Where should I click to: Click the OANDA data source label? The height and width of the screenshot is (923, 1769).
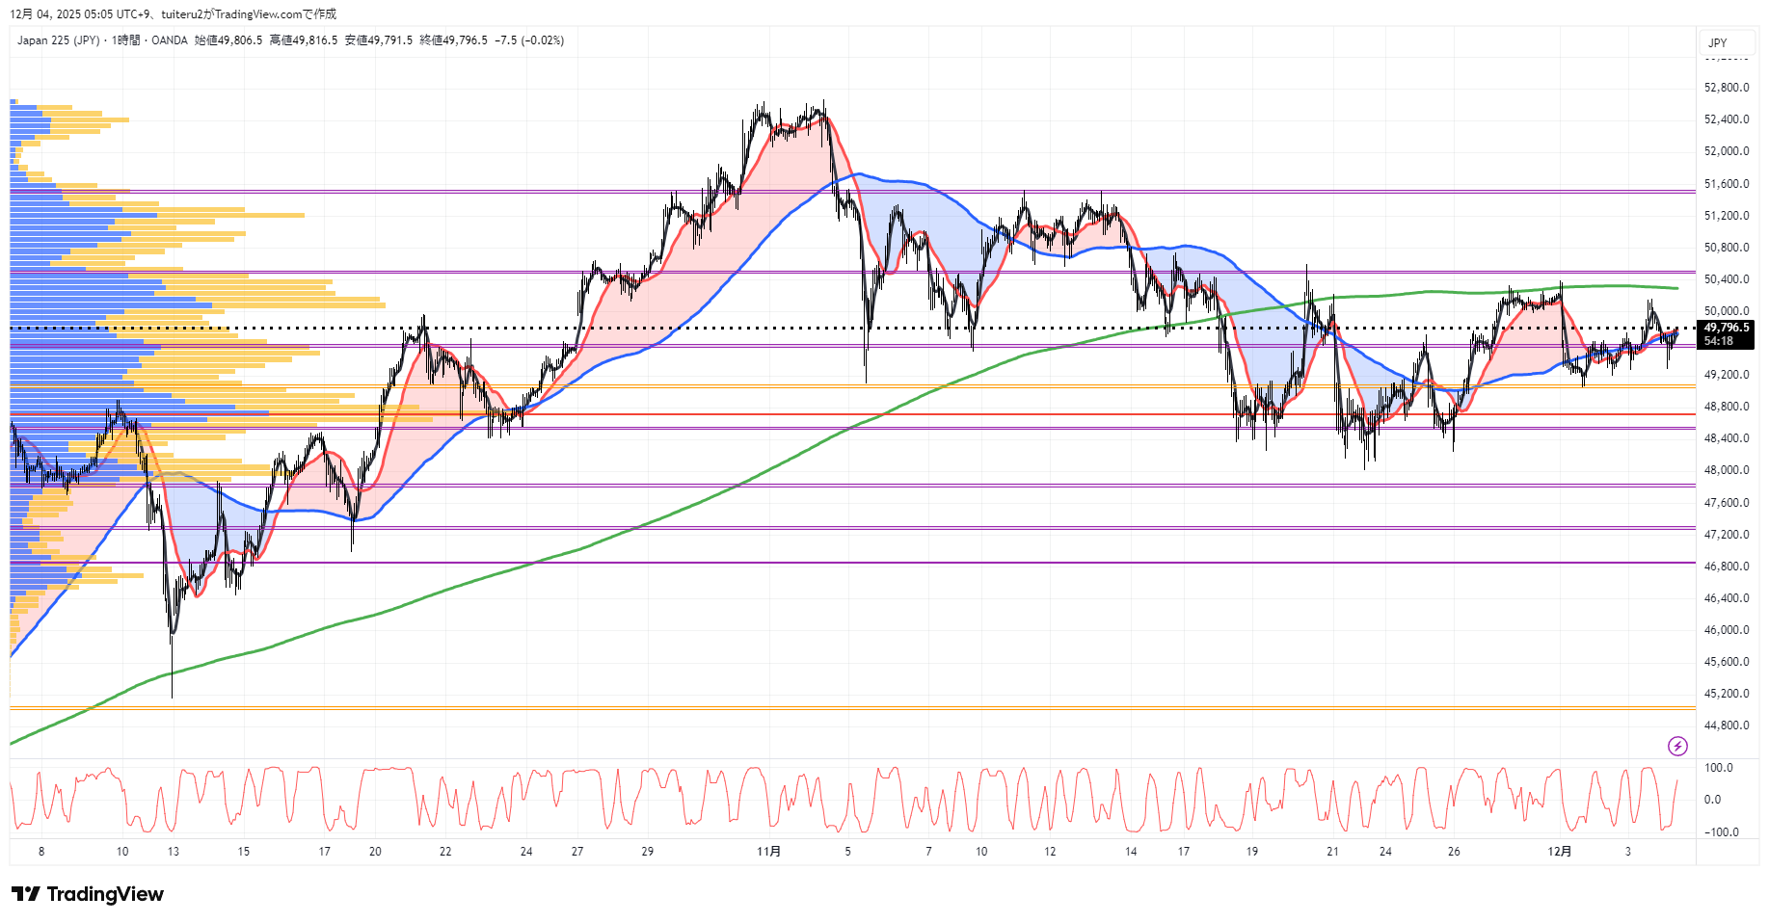170,40
